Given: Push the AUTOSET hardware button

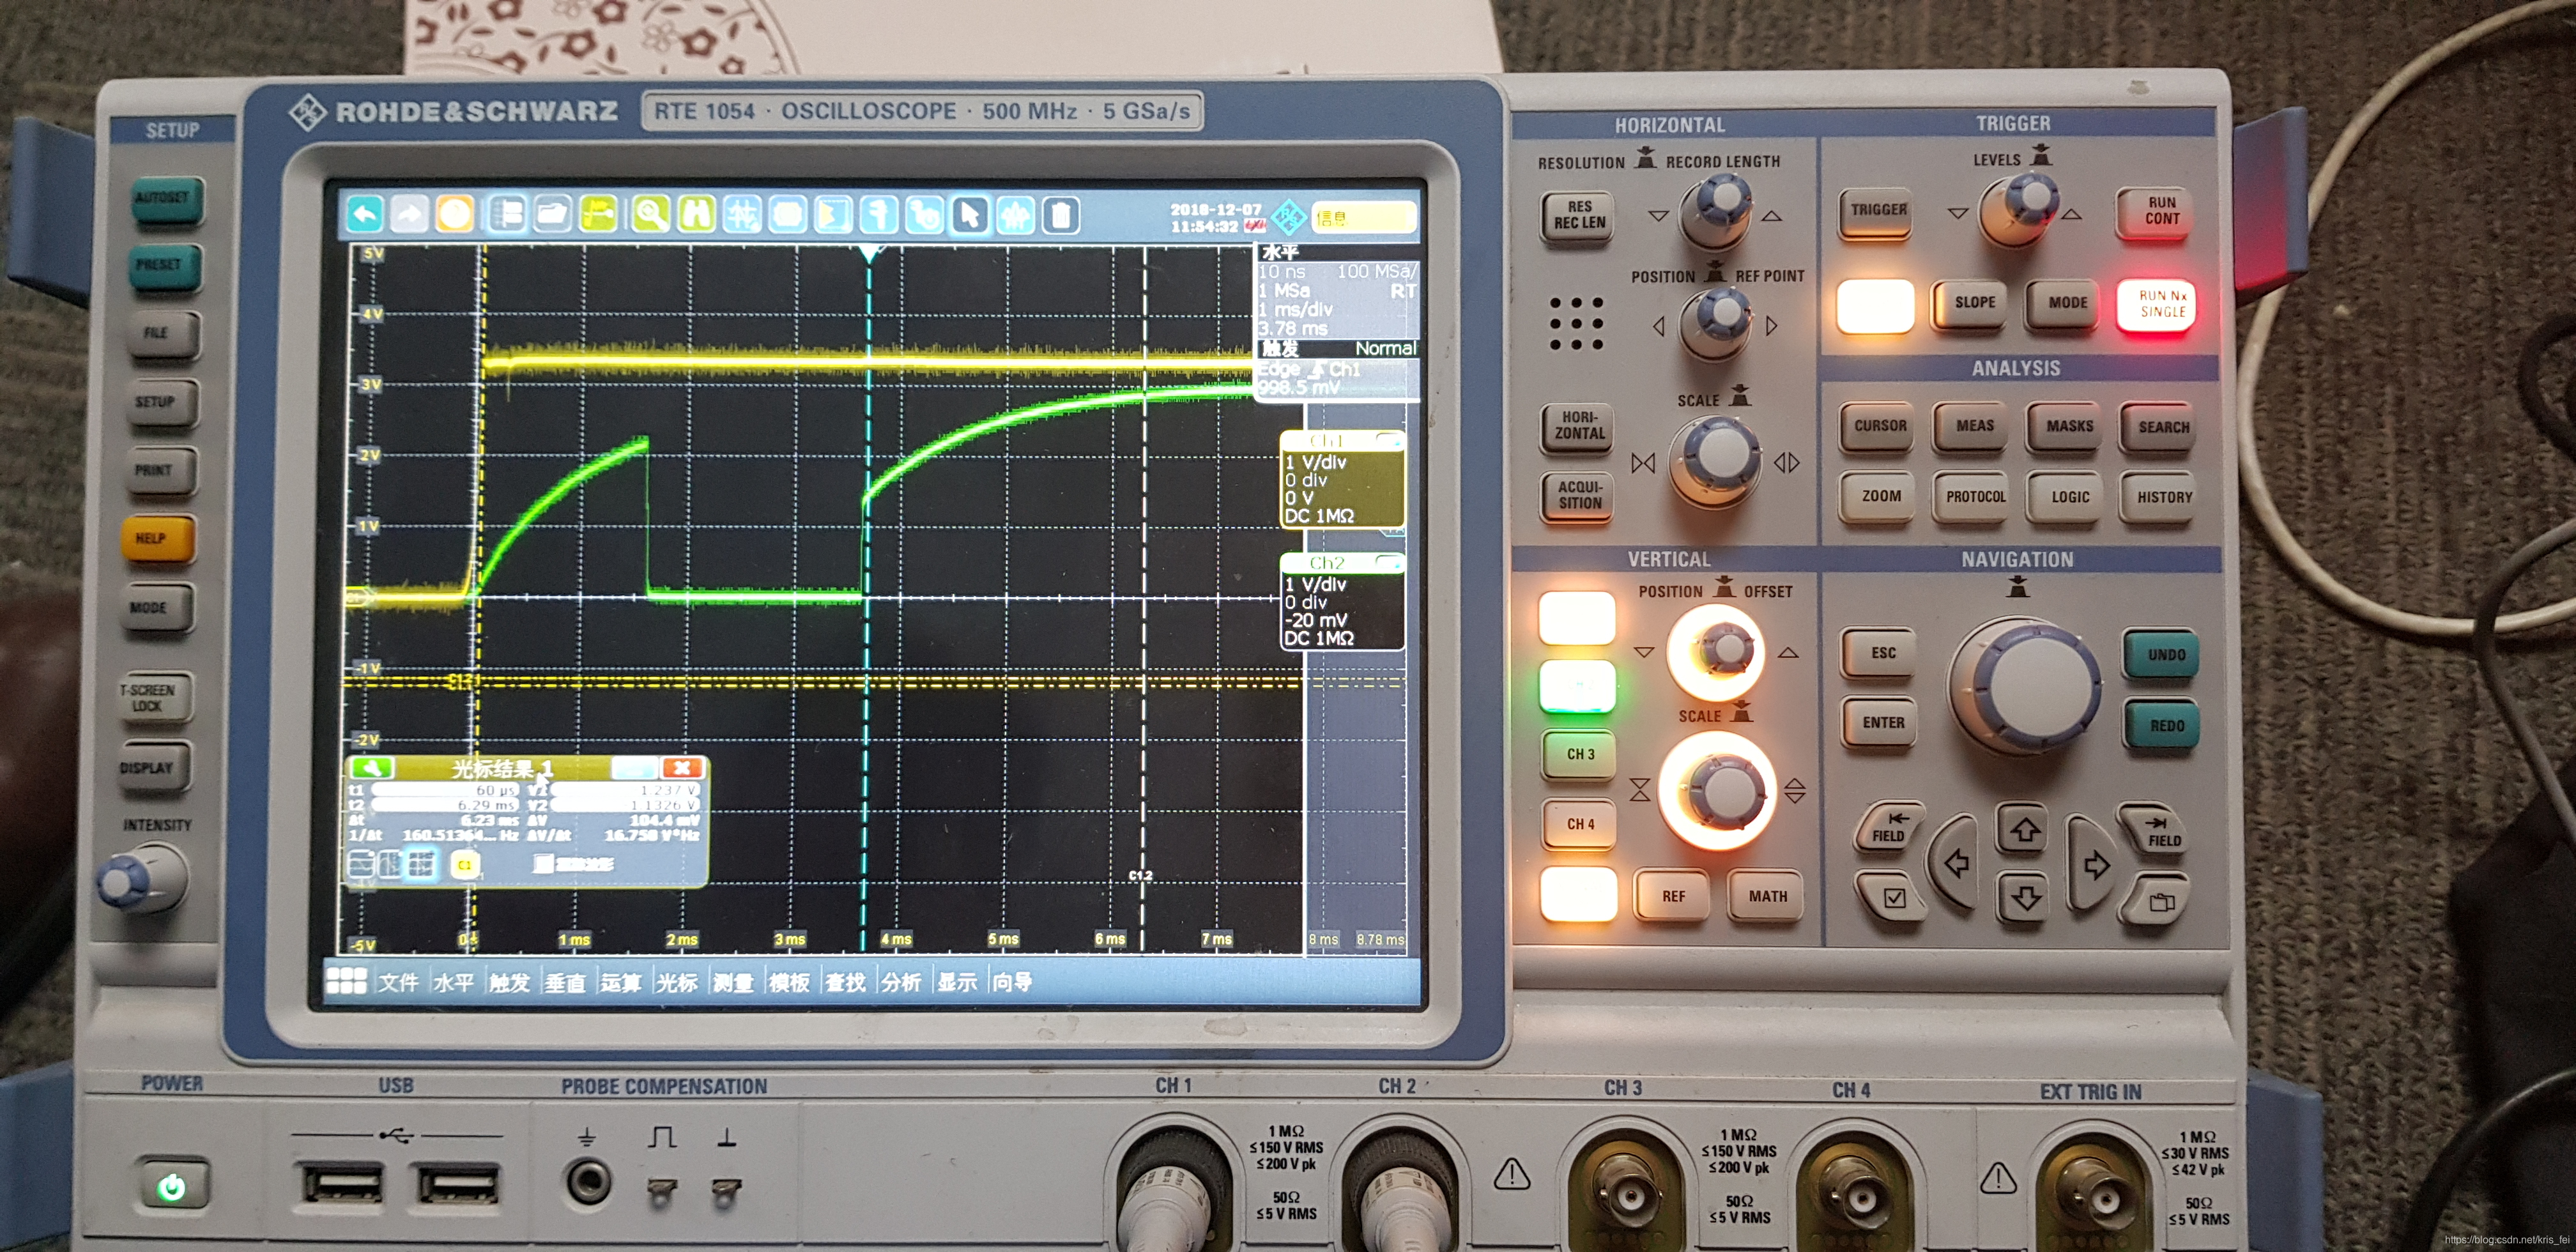Looking at the screenshot, I should coord(165,200).
